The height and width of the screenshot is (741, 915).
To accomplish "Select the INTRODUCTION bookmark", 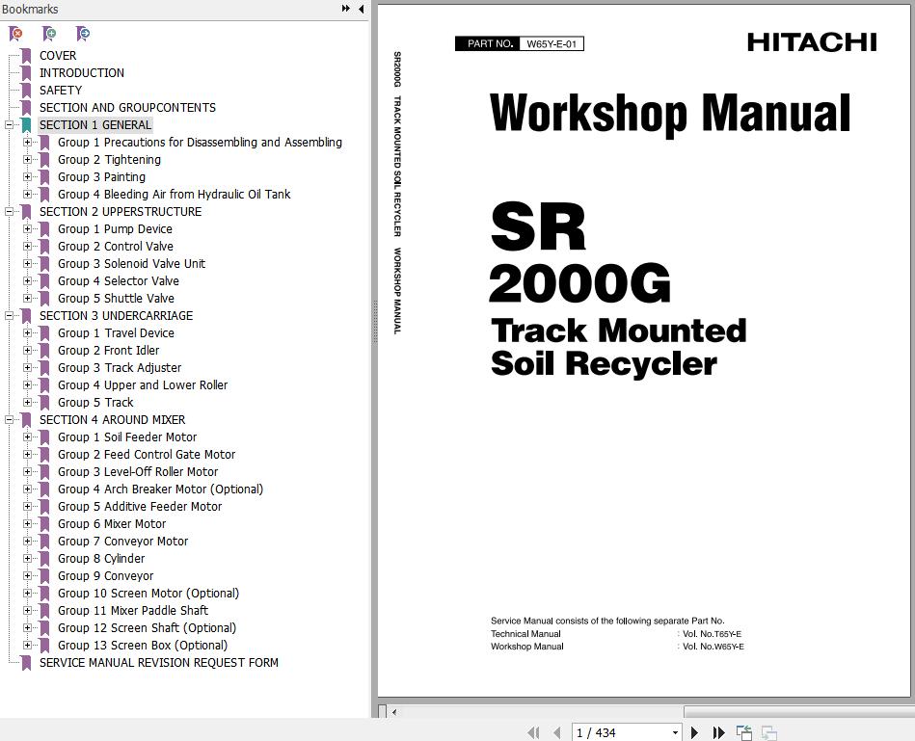I will (x=81, y=73).
